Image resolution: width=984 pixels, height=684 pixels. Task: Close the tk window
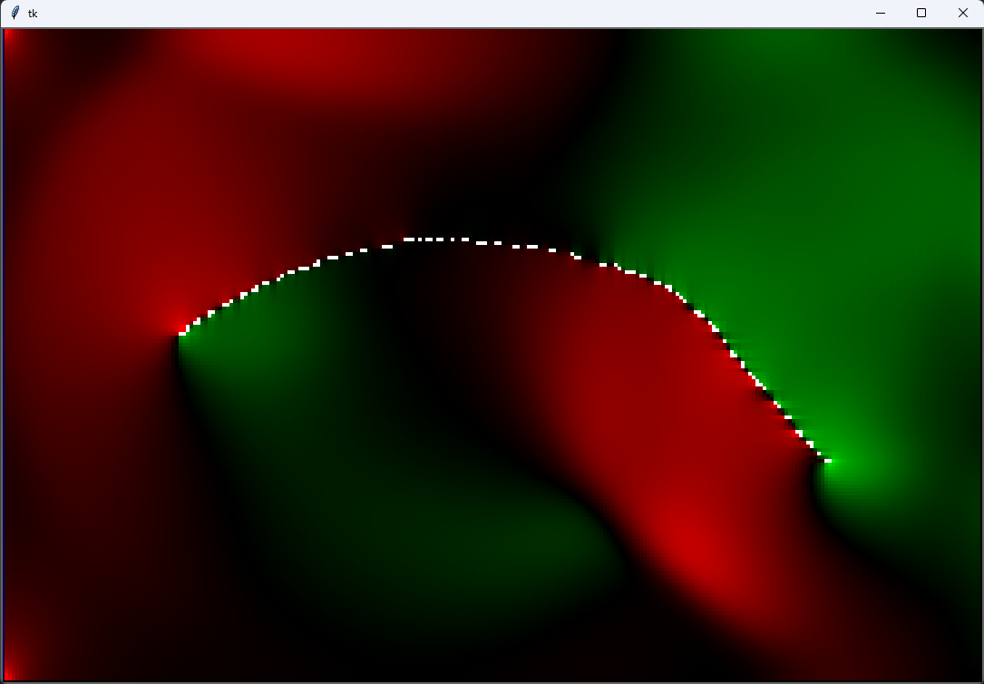(x=962, y=14)
